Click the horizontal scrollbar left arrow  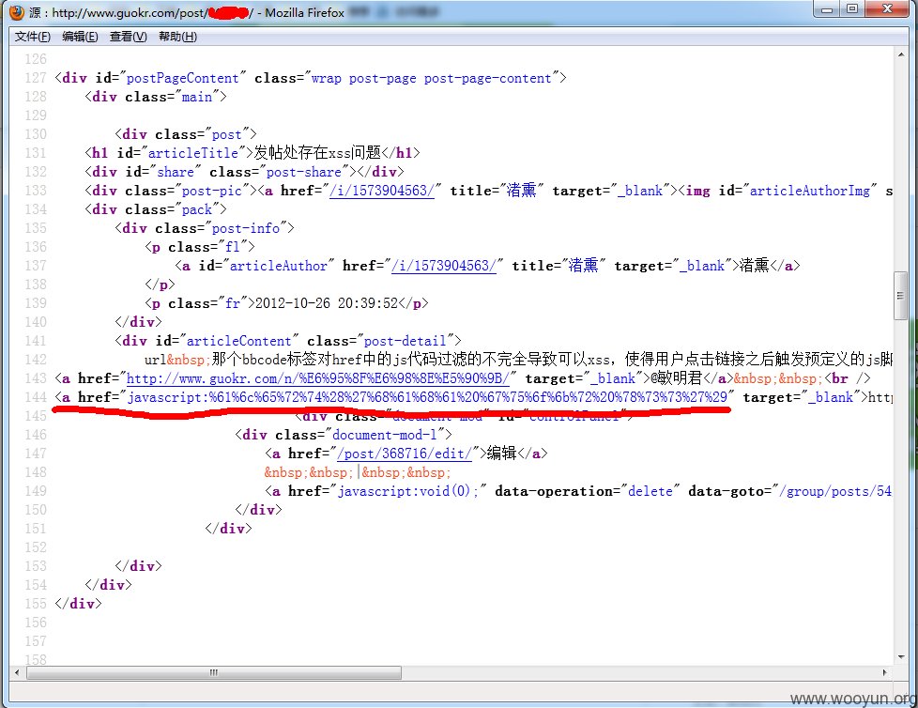(16, 672)
